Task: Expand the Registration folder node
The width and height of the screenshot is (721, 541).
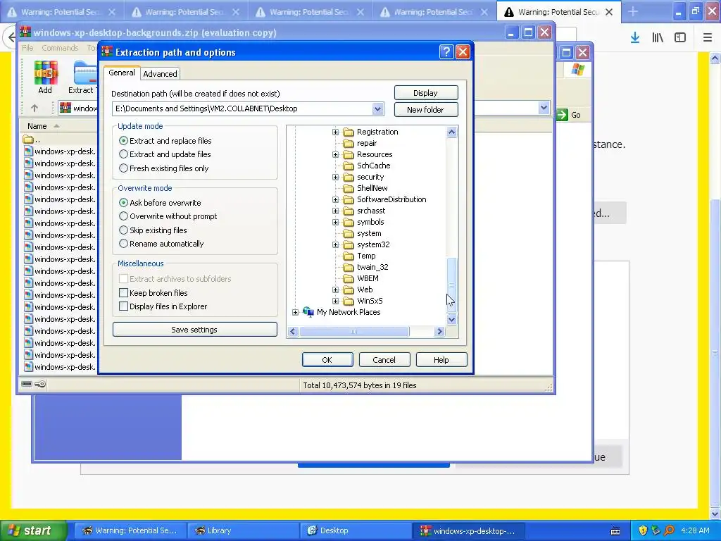Action: click(x=336, y=132)
